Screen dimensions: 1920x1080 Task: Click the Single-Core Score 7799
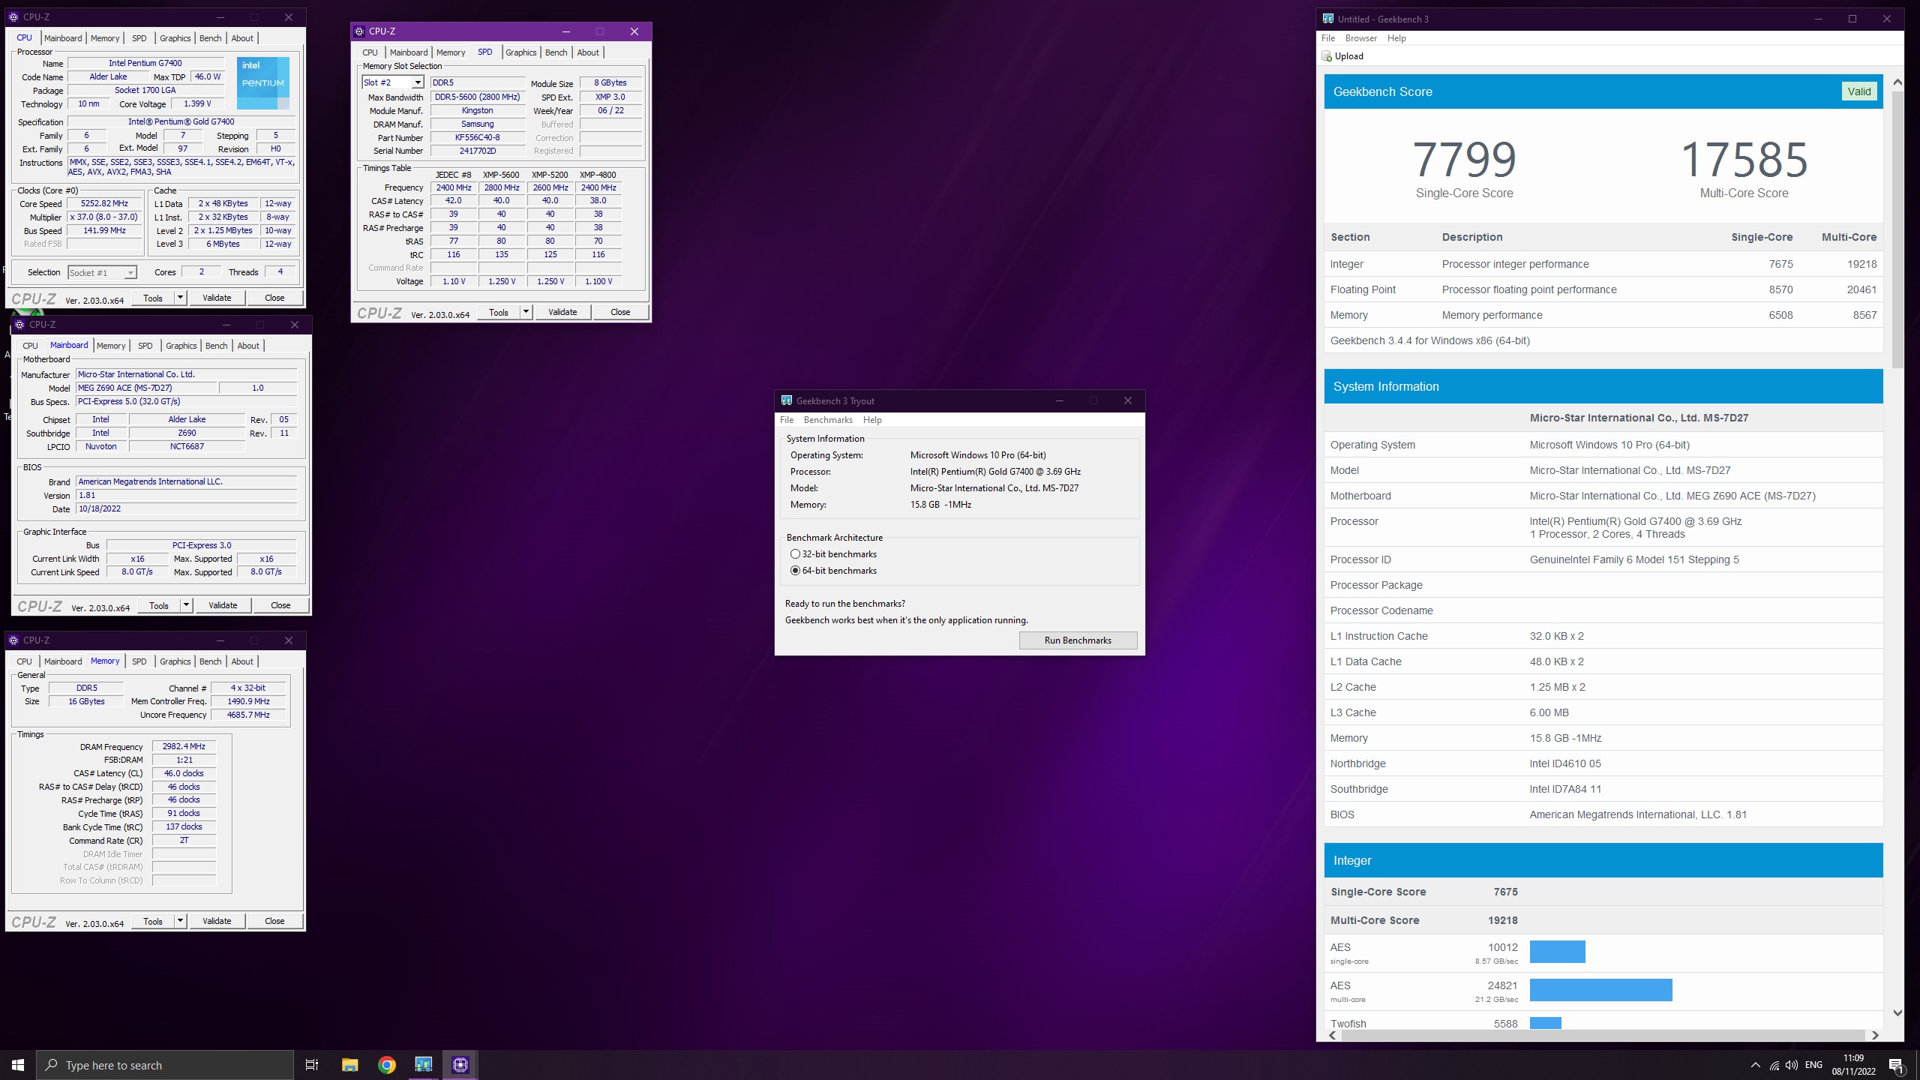coord(1464,160)
